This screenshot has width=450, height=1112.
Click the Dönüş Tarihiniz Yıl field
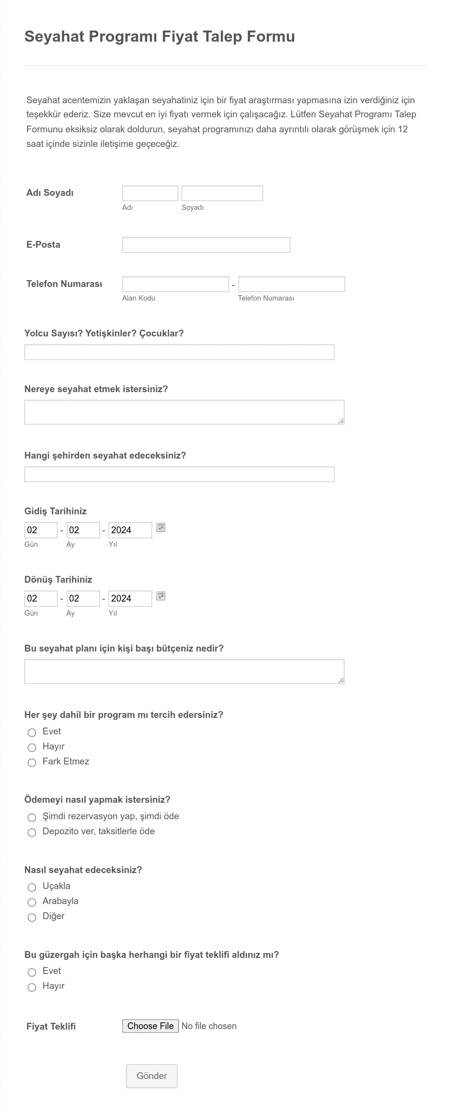point(130,598)
